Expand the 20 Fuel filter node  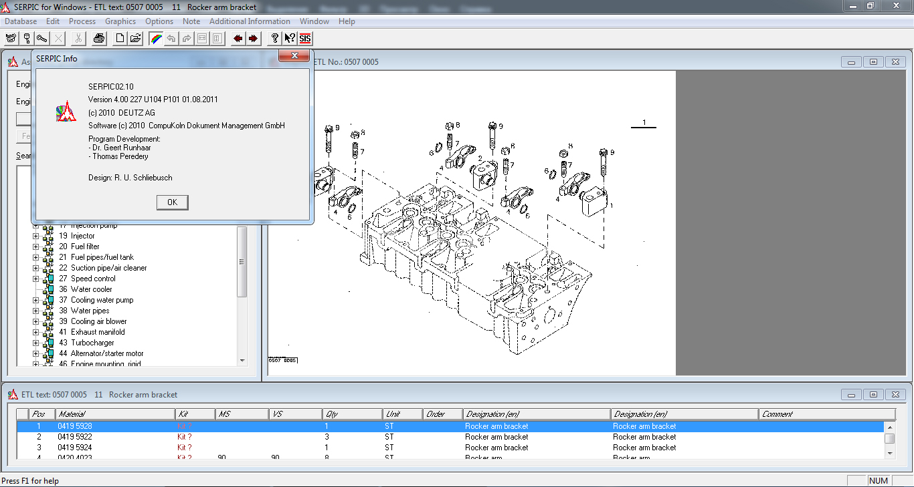(36, 247)
